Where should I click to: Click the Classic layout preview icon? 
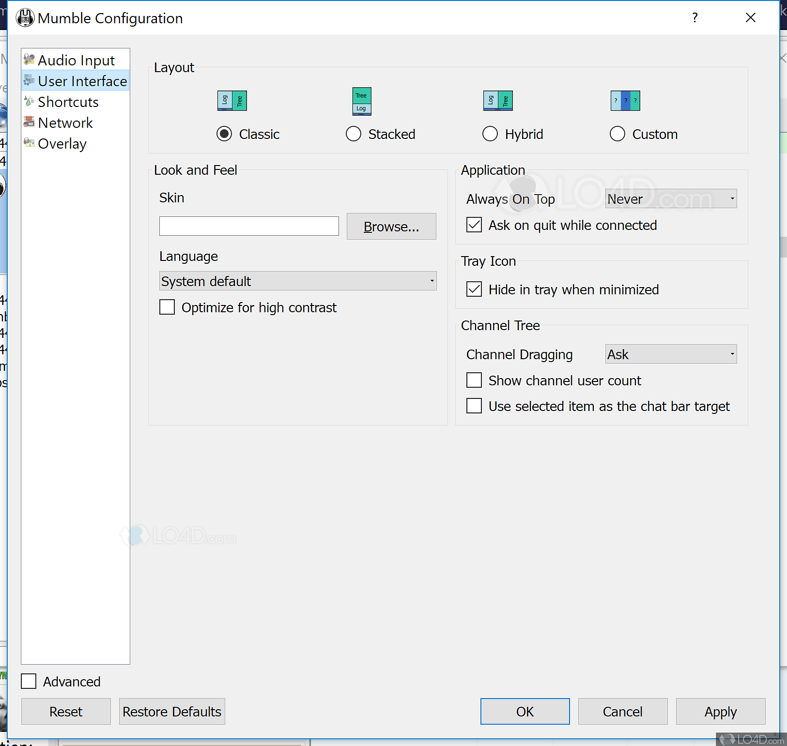pos(232,101)
